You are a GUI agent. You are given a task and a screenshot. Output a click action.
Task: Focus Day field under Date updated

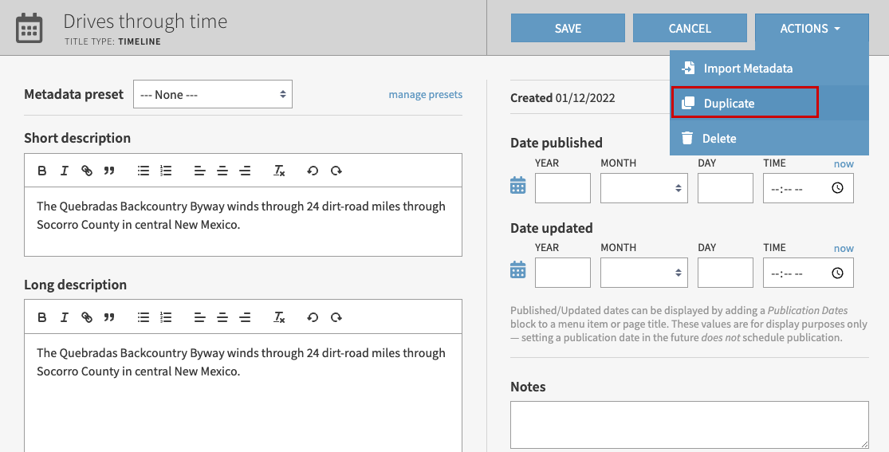[x=725, y=273]
